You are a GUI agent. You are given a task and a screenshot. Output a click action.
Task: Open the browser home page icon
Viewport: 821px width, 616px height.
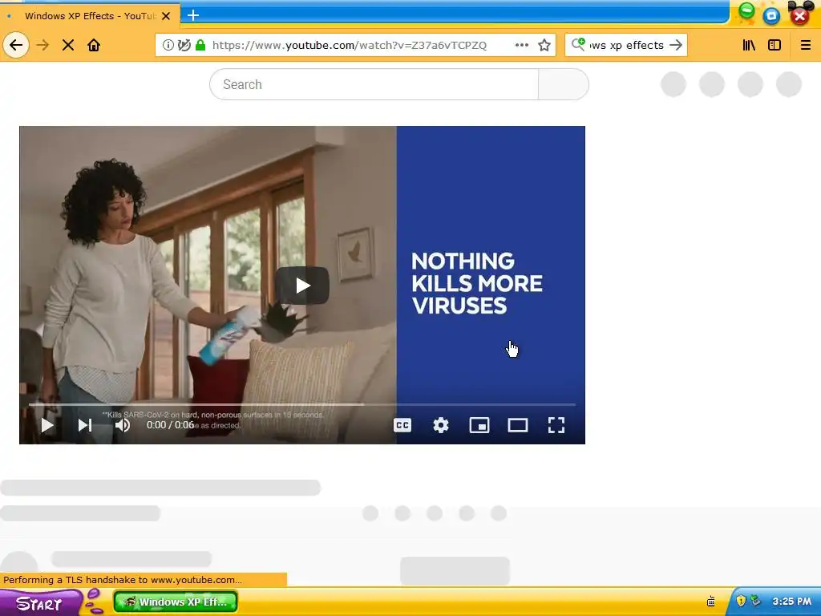[x=94, y=45]
